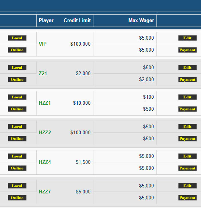Click the Max Wager column header

pyautogui.click(x=141, y=21)
